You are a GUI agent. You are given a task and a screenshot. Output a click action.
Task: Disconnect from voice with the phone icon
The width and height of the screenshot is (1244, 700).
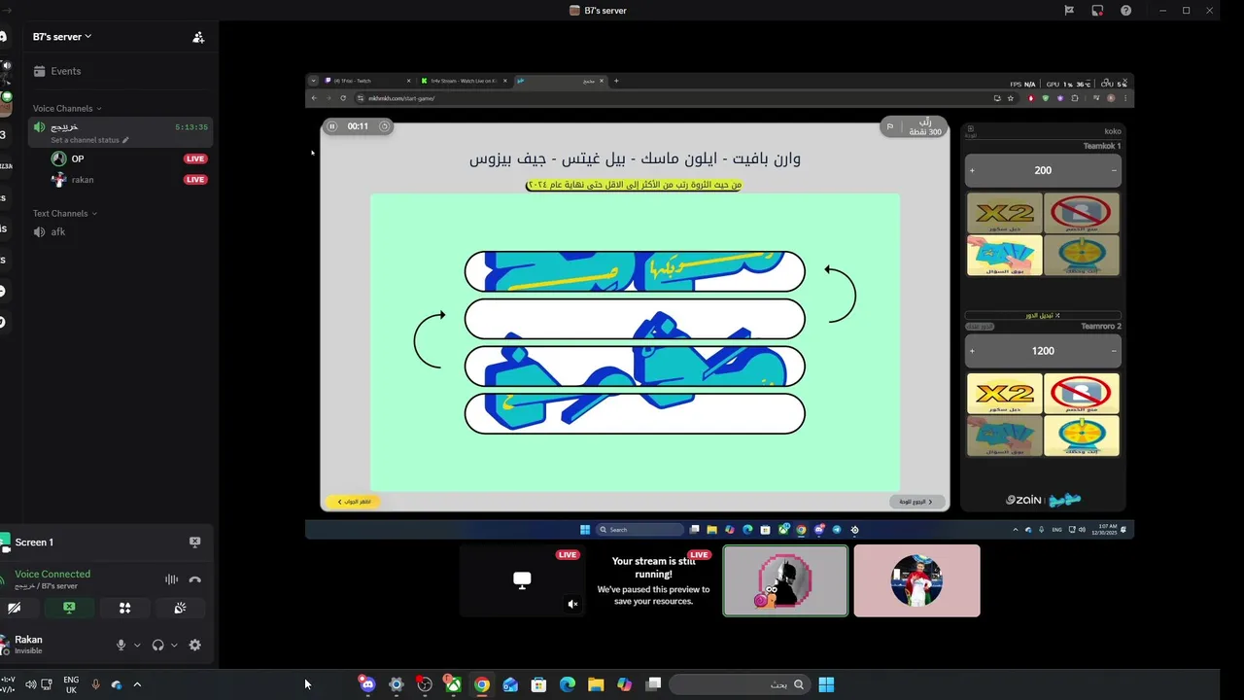[194, 579]
